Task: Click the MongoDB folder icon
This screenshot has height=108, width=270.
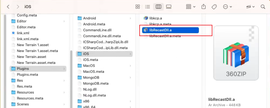Action: 80,77
